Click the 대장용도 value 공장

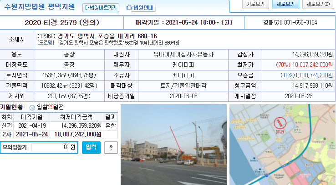point(69,65)
